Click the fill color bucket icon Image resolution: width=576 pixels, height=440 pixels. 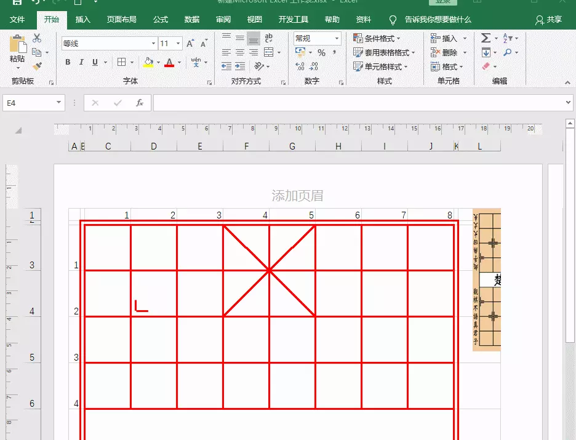pyautogui.click(x=149, y=62)
